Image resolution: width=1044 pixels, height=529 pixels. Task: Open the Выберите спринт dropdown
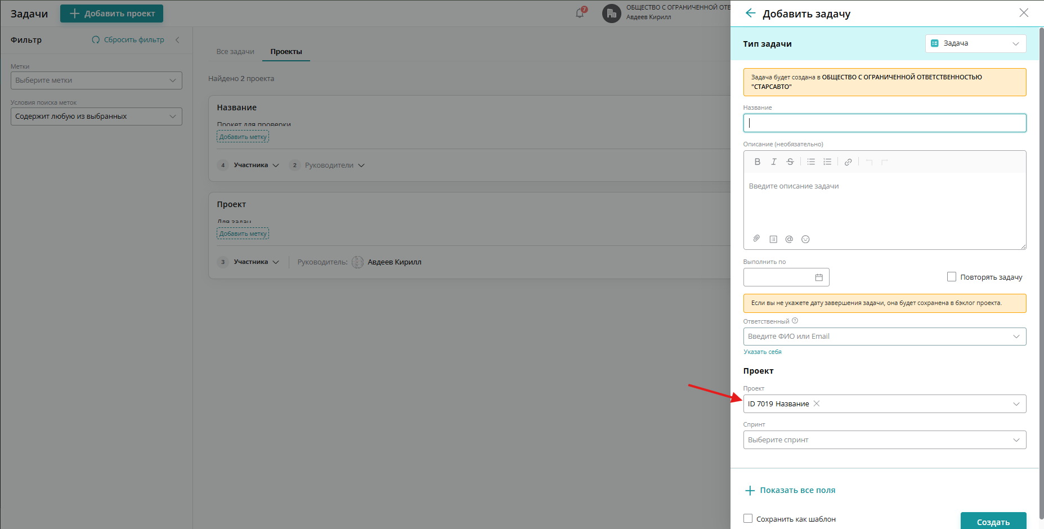(885, 440)
